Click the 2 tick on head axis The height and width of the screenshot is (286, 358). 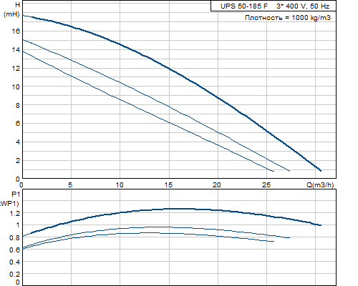tap(18, 160)
